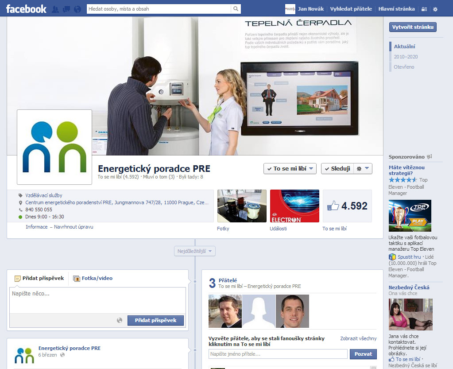The width and height of the screenshot is (453, 369).
Task: Open the Centrum energetického poradenství address link
Action: (x=117, y=202)
